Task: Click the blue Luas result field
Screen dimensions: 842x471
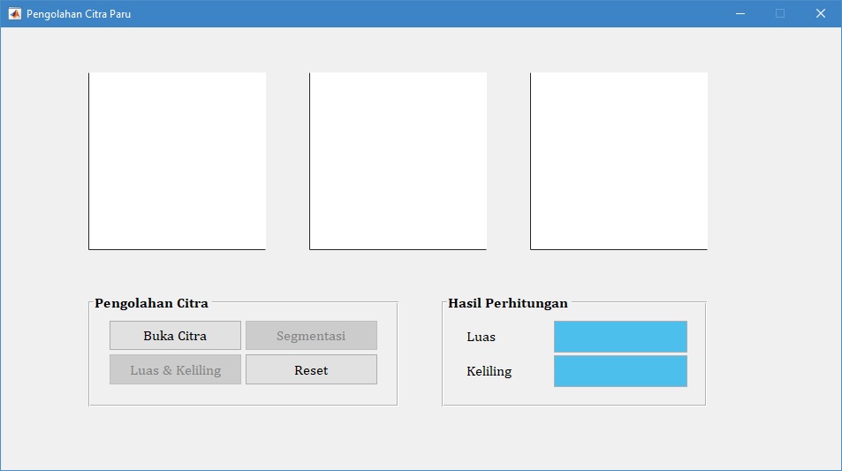Action: [x=620, y=337]
